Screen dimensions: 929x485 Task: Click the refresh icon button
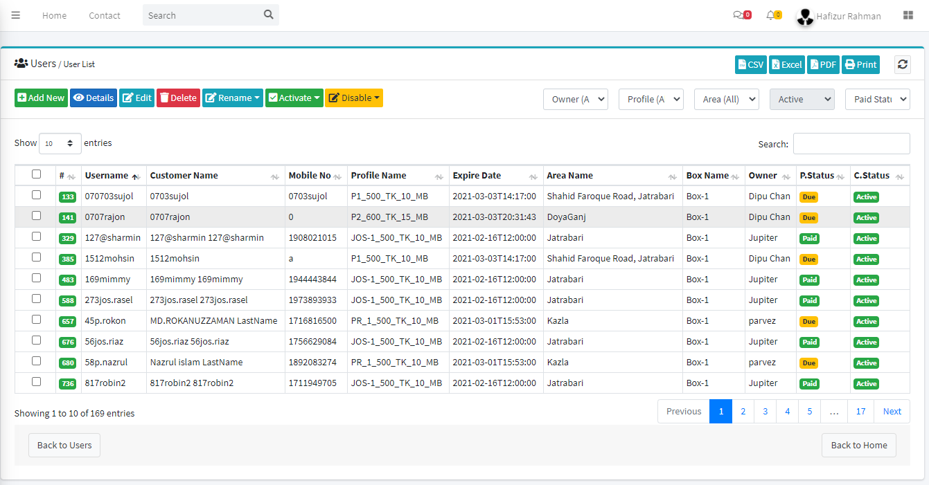tap(902, 64)
